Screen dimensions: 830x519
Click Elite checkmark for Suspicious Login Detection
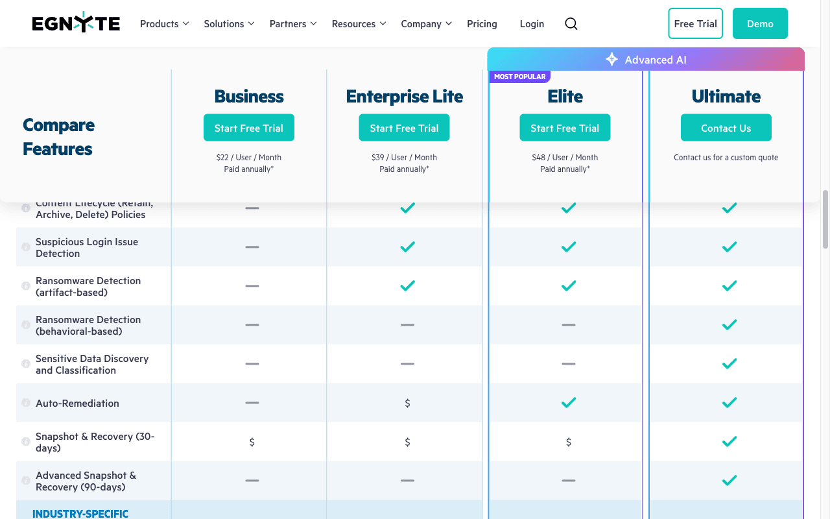pyautogui.click(x=569, y=247)
